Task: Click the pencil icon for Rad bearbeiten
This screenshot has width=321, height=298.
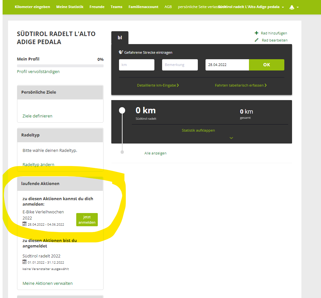Action: click(x=257, y=40)
